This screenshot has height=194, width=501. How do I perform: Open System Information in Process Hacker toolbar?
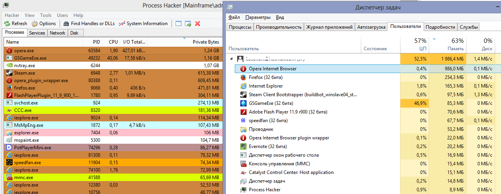143,24
